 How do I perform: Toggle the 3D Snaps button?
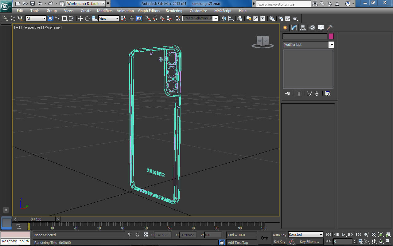coord(148,18)
